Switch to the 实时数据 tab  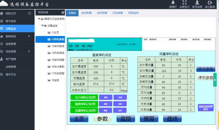click(x=86, y=13)
